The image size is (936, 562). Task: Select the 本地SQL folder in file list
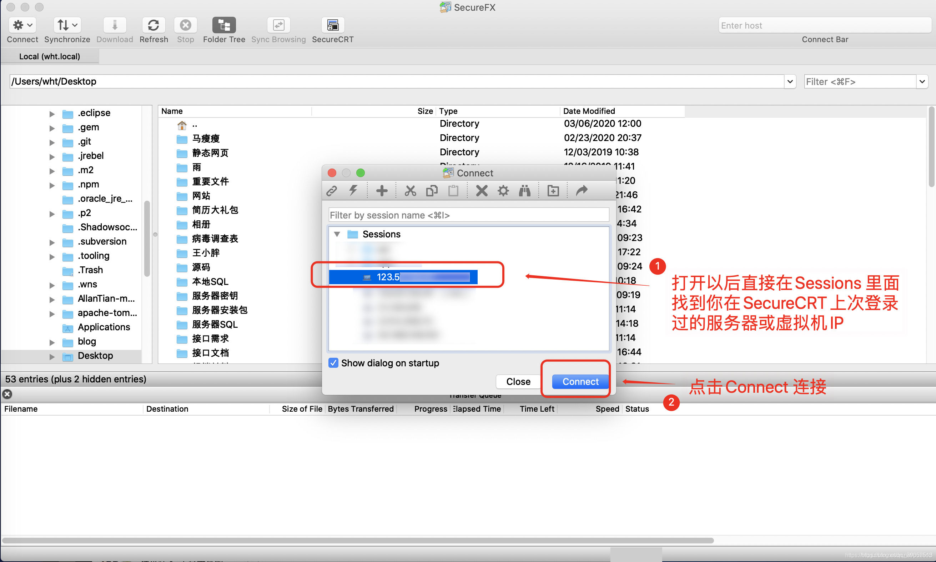point(210,281)
